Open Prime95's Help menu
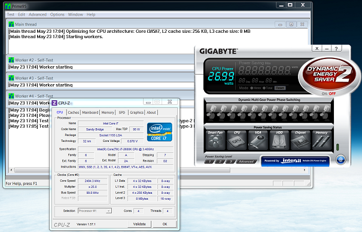This screenshot has width=362, height=232. pos(91,14)
